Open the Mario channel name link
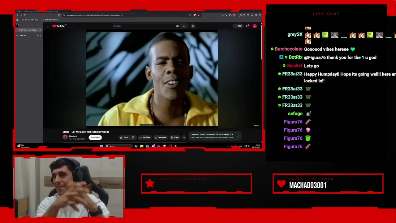Viewport: 396px width, 223px height. click(x=72, y=136)
